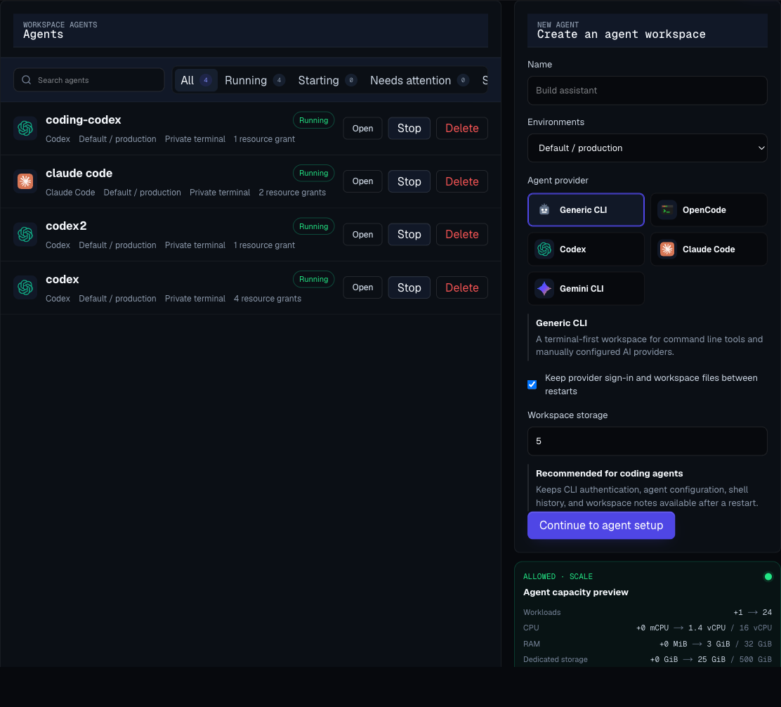
Task: Click the search magnifier icon in agents search
Action: tap(27, 80)
